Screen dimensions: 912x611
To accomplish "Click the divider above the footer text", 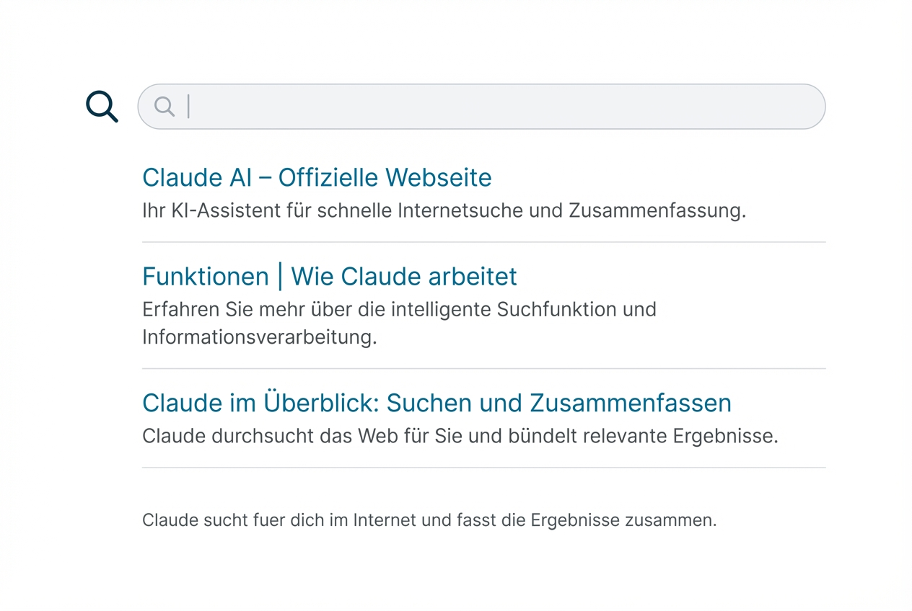I will (x=483, y=469).
